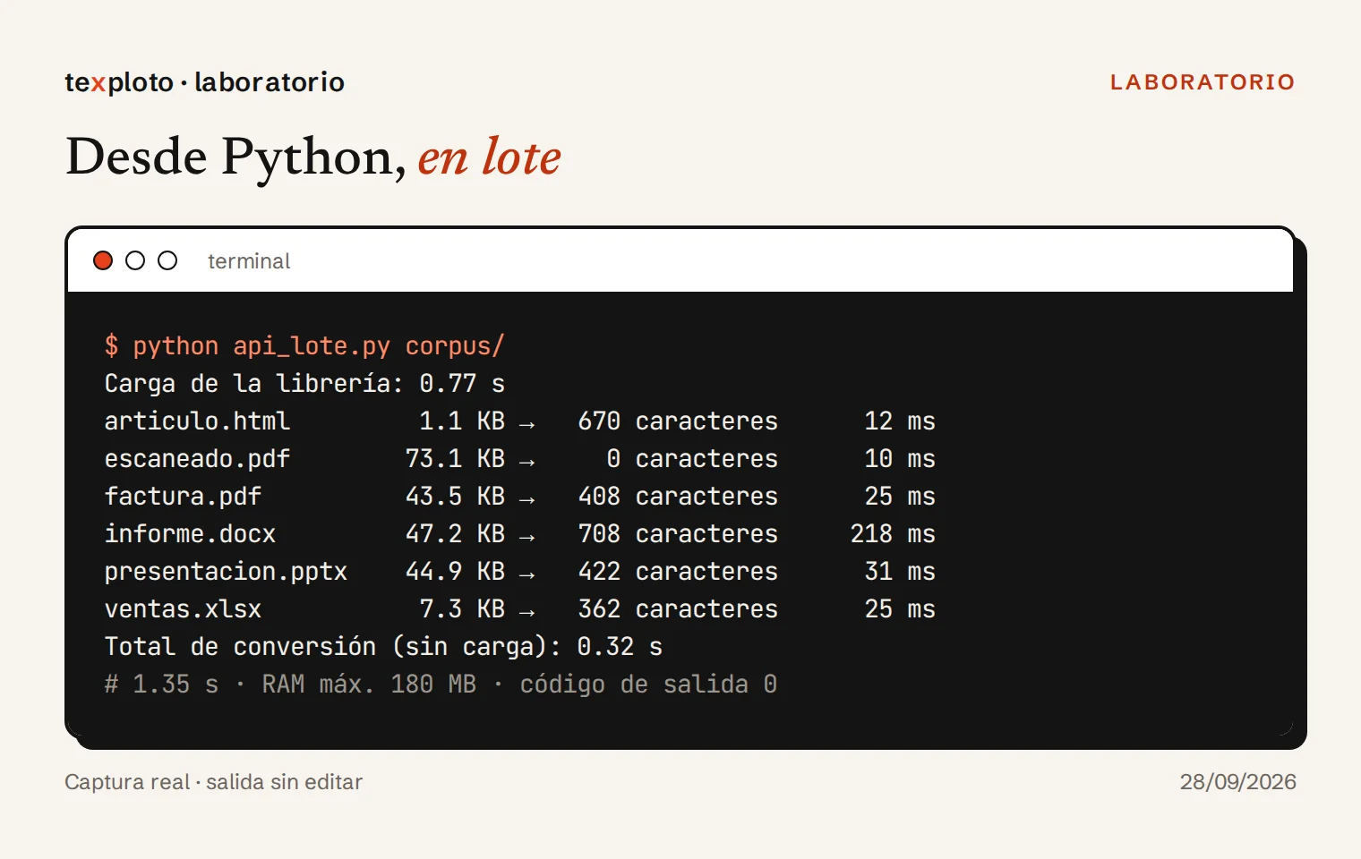1361x859 pixels.
Task: Click file name articulo.html
Action: [x=197, y=421]
